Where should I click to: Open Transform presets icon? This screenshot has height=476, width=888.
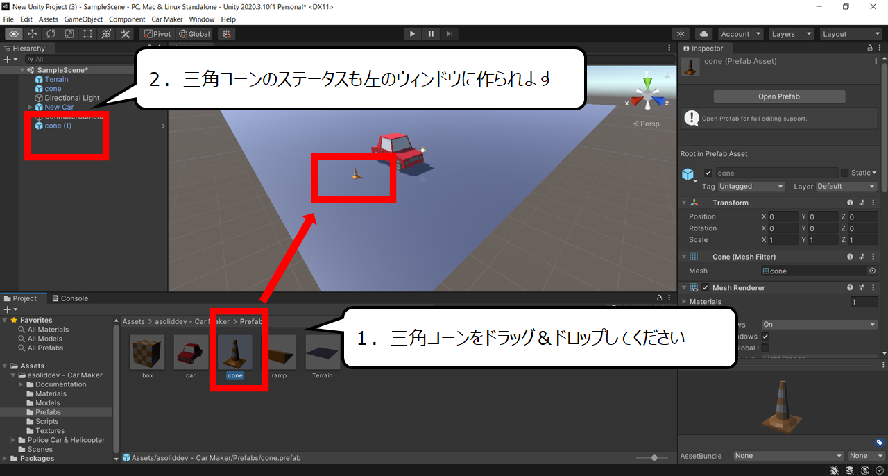[862, 203]
